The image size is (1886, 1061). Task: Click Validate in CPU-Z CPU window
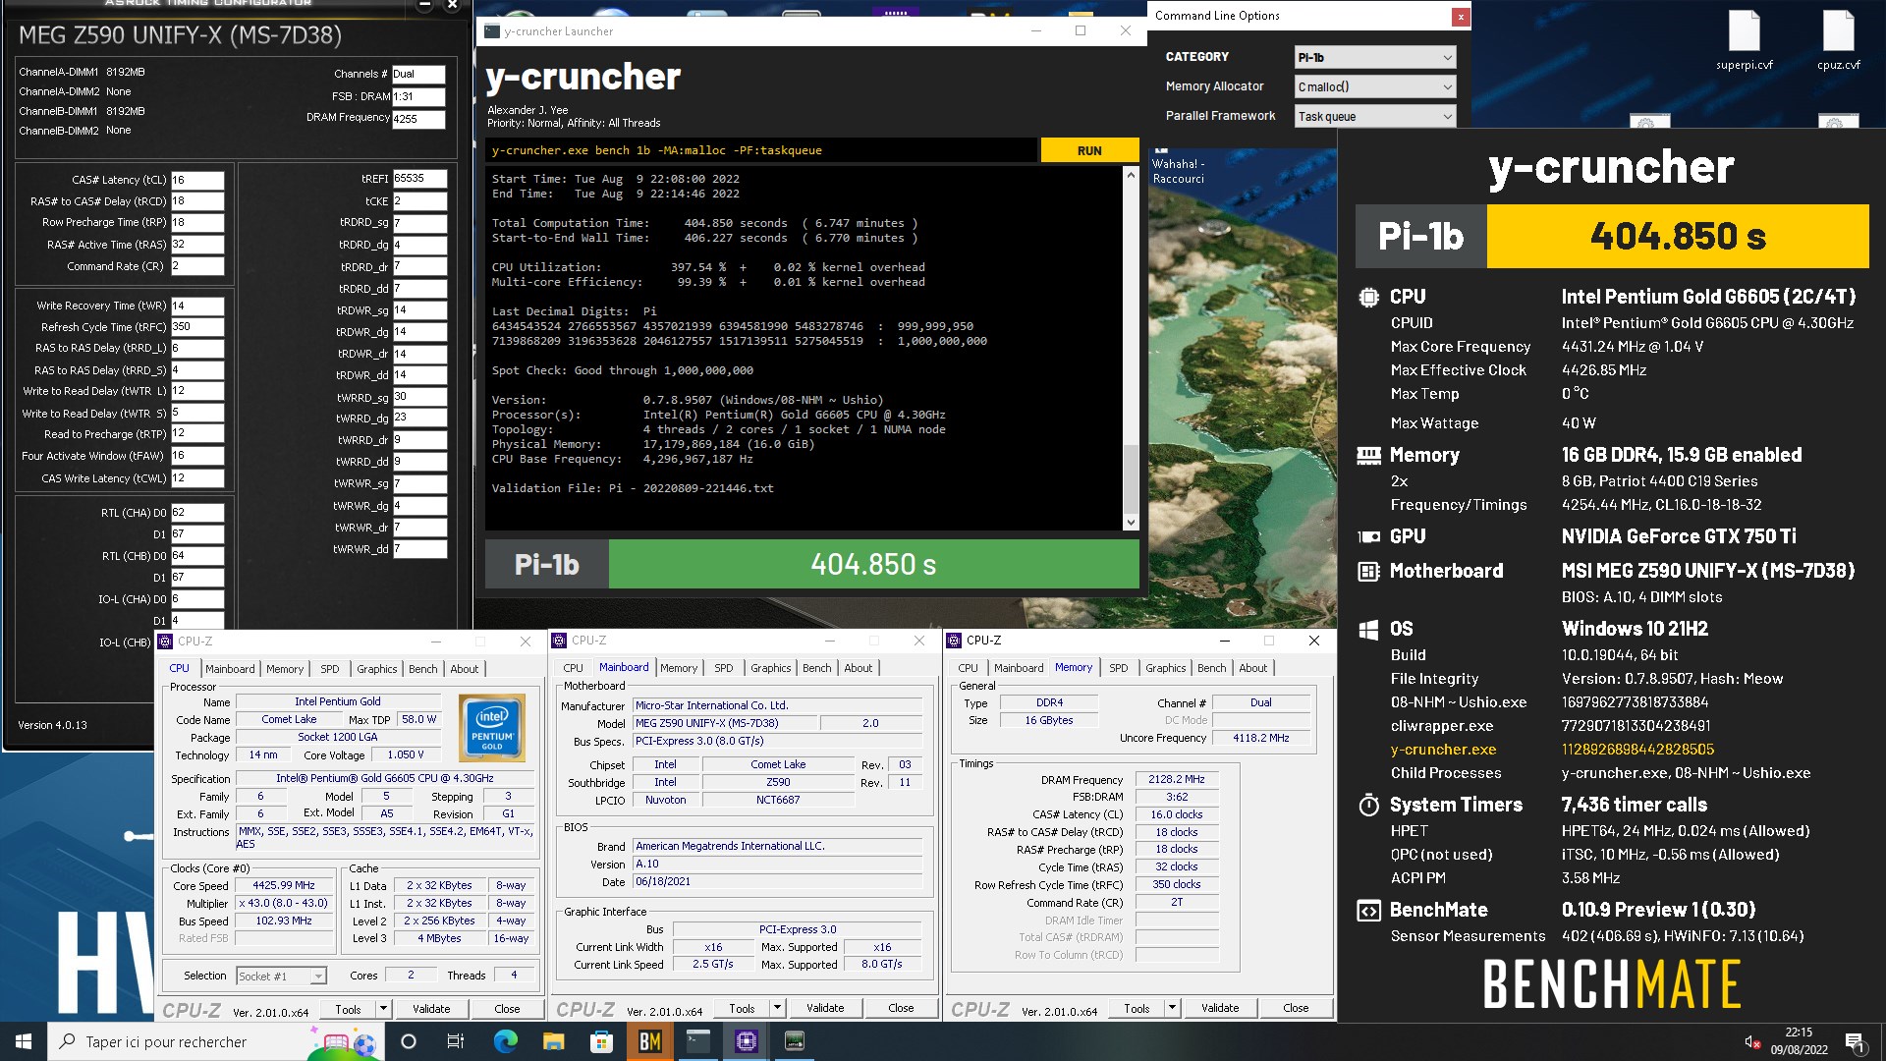[431, 1009]
